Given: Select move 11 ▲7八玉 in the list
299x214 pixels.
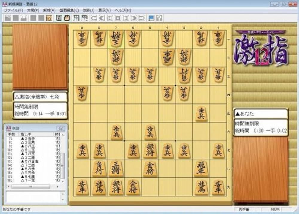Looking at the screenshot, I should [x=33, y=153].
